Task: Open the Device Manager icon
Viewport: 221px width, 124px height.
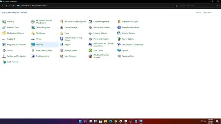Action: 61,28
